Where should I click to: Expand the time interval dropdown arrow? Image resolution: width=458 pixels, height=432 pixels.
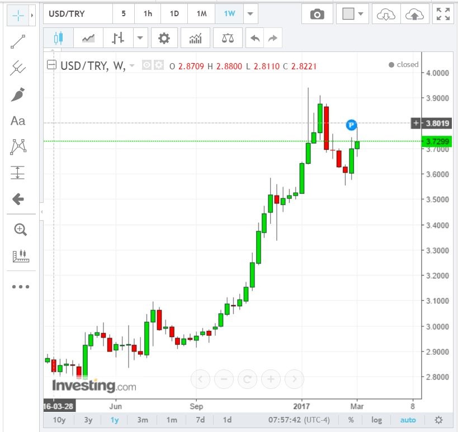coord(251,14)
